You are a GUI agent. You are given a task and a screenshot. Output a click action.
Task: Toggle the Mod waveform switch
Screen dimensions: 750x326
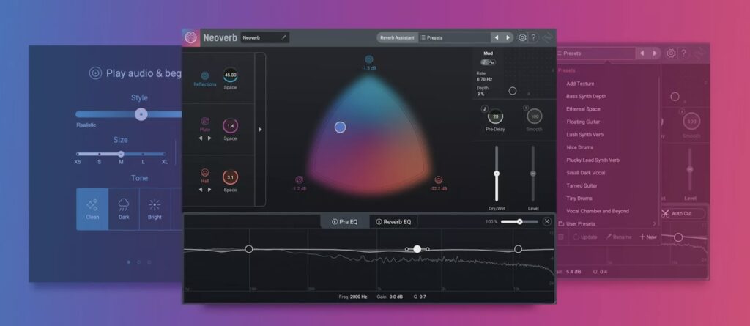(x=489, y=62)
